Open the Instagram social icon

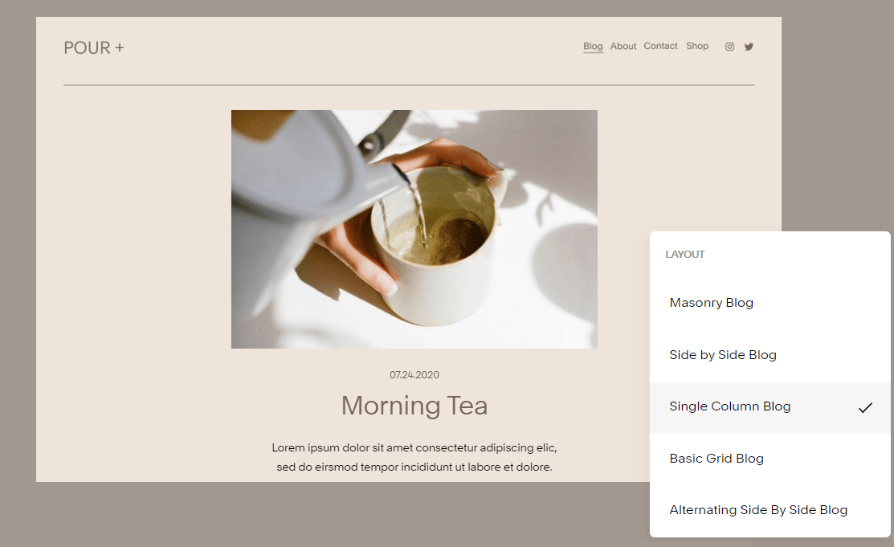pos(729,46)
